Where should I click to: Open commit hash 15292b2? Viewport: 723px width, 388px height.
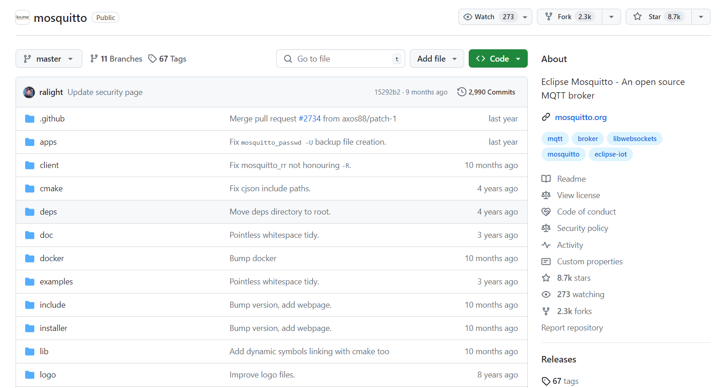pos(387,92)
